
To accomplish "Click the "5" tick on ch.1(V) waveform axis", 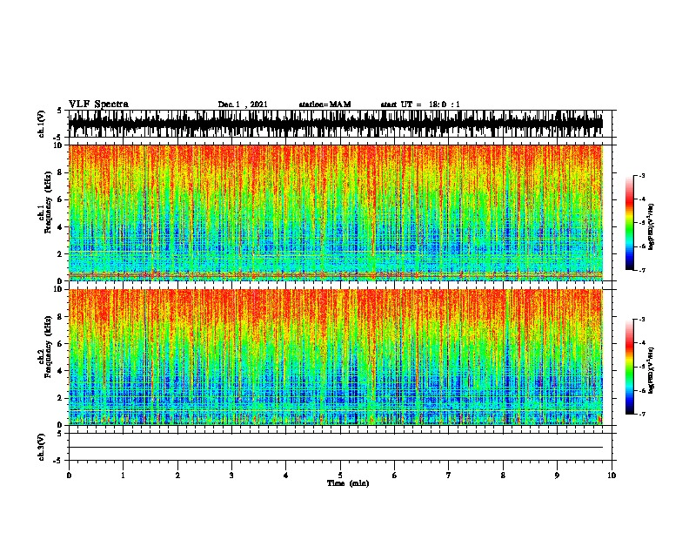I will click(60, 111).
